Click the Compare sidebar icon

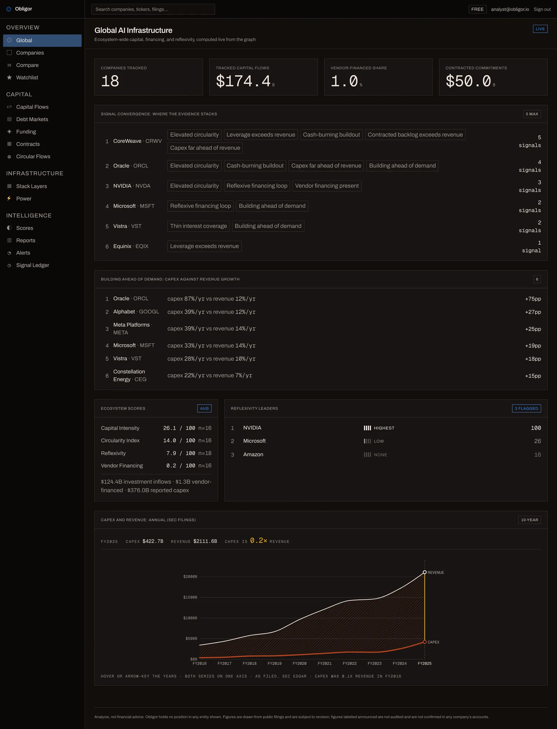(x=9, y=65)
